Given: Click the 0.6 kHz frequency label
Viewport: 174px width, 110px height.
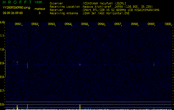Looking at the screenshot, I should coord(2,105).
